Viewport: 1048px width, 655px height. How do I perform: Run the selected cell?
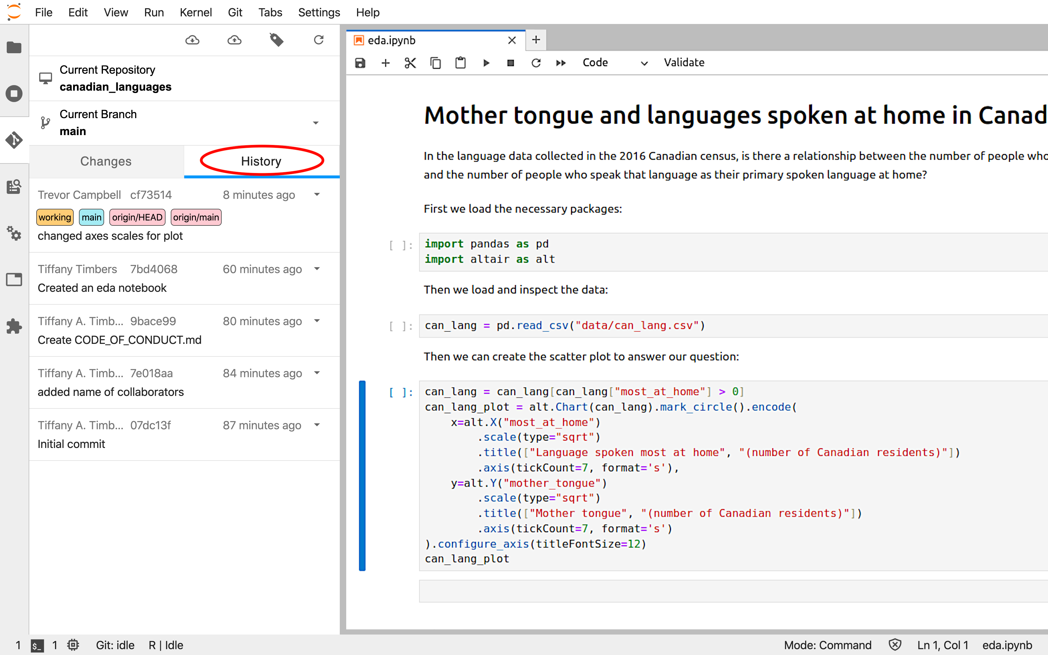pyautogui.click(x=486, y=63)
